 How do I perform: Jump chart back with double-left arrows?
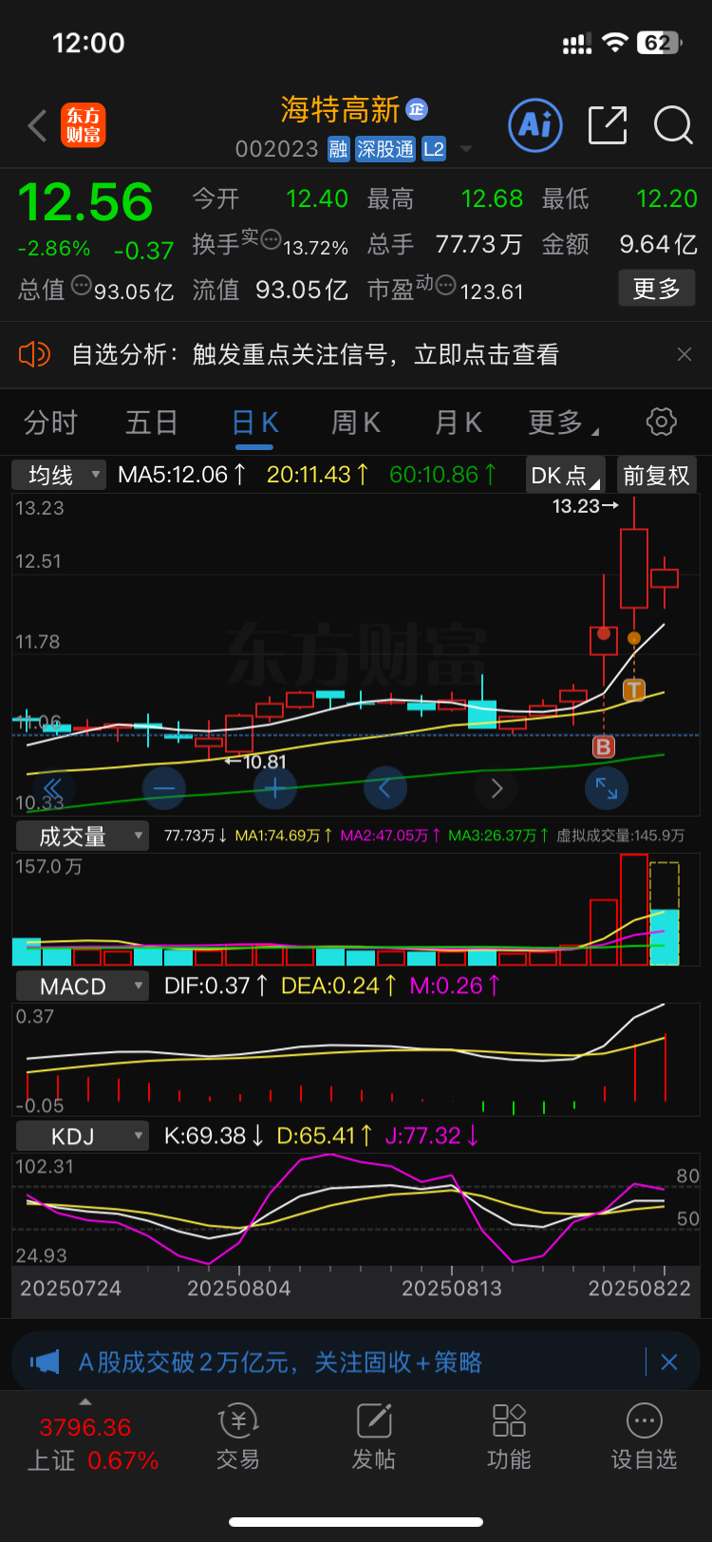(53, 787)
